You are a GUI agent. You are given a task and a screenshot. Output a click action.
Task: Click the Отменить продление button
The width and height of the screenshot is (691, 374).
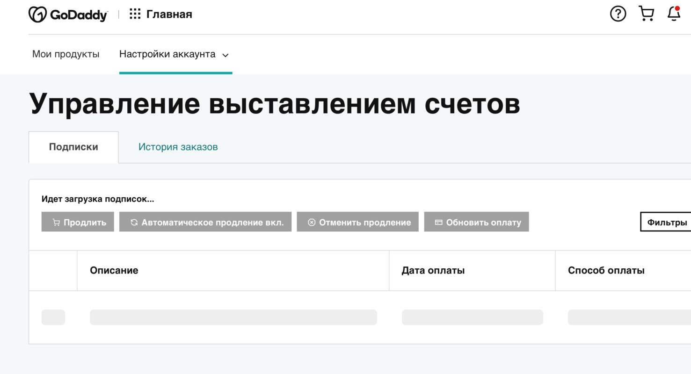358,222
